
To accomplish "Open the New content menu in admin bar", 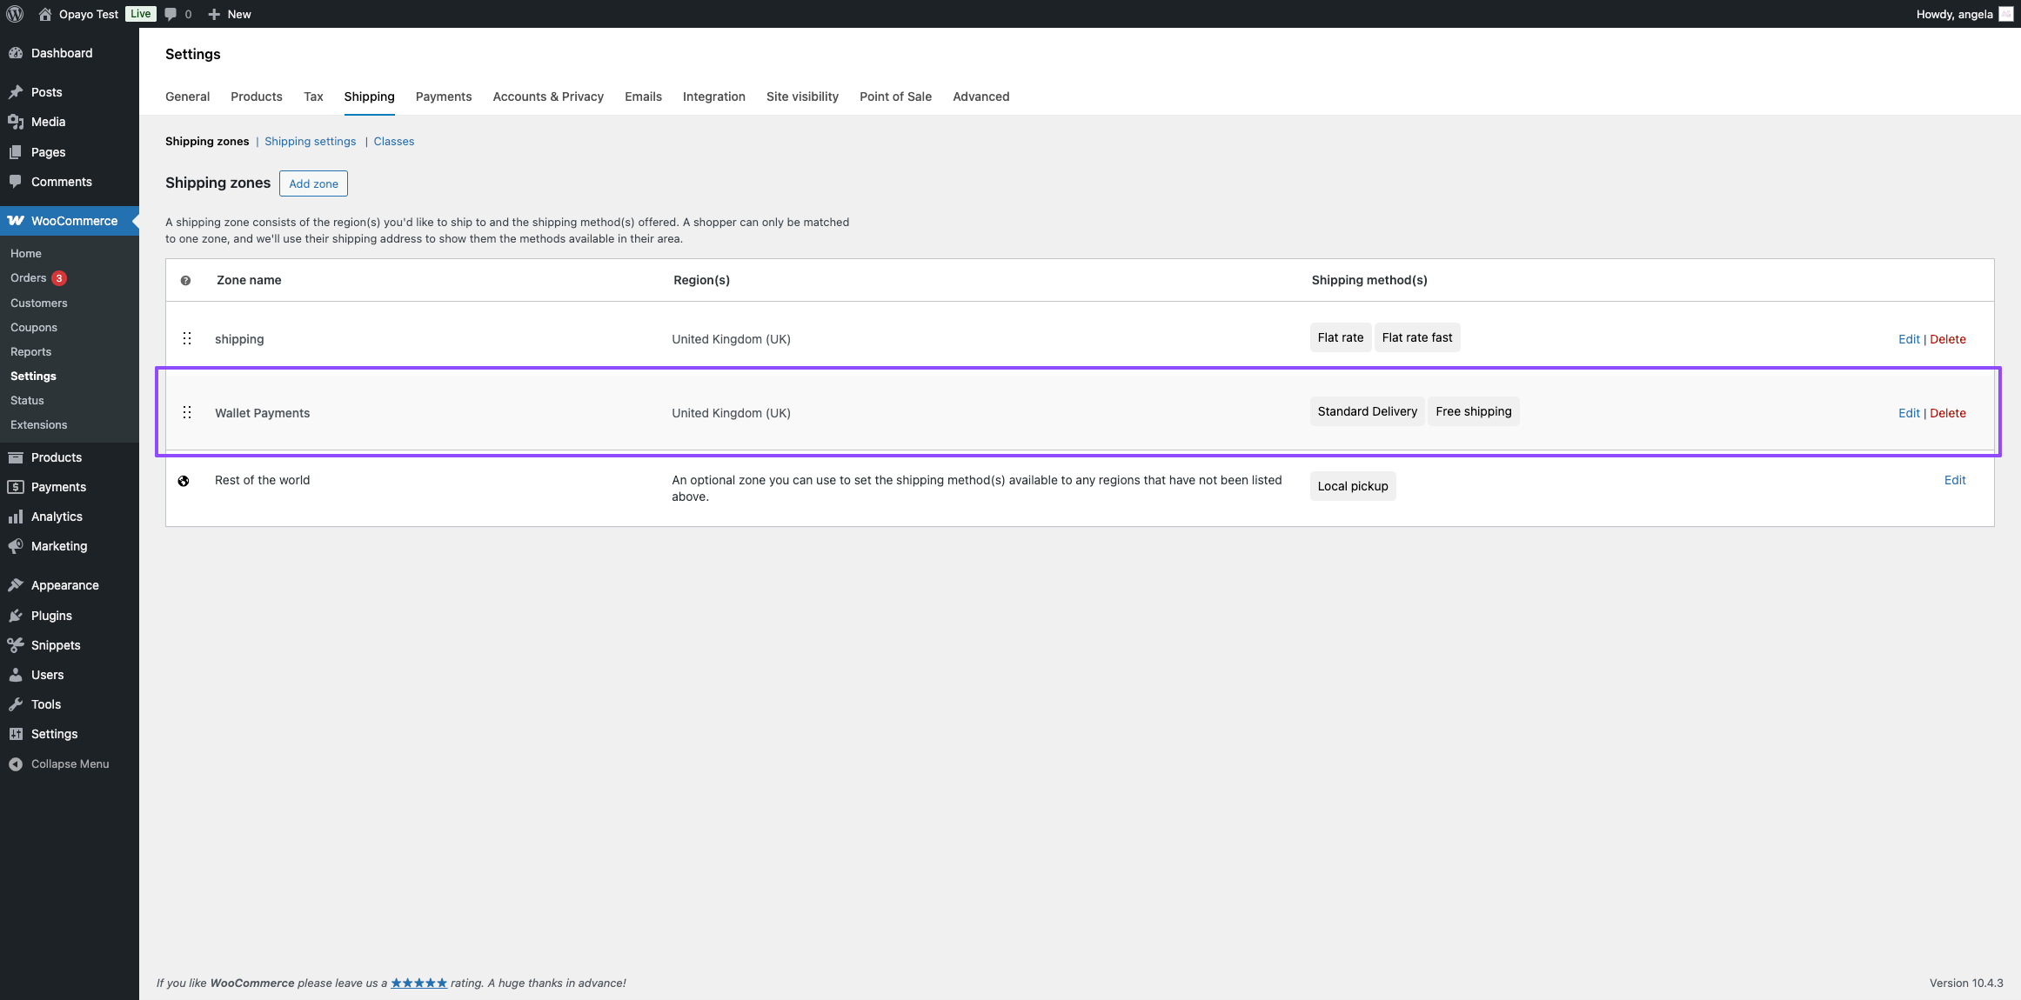I will 231,14.
